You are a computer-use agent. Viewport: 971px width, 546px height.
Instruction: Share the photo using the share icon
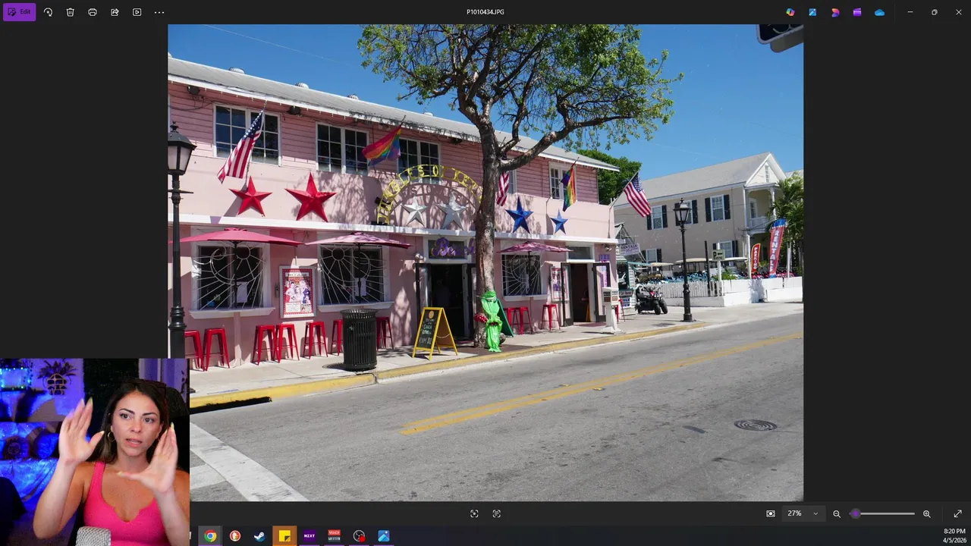tap(115, 12)
